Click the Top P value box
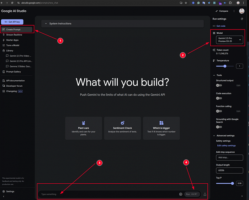 click(x=239, y=184)
